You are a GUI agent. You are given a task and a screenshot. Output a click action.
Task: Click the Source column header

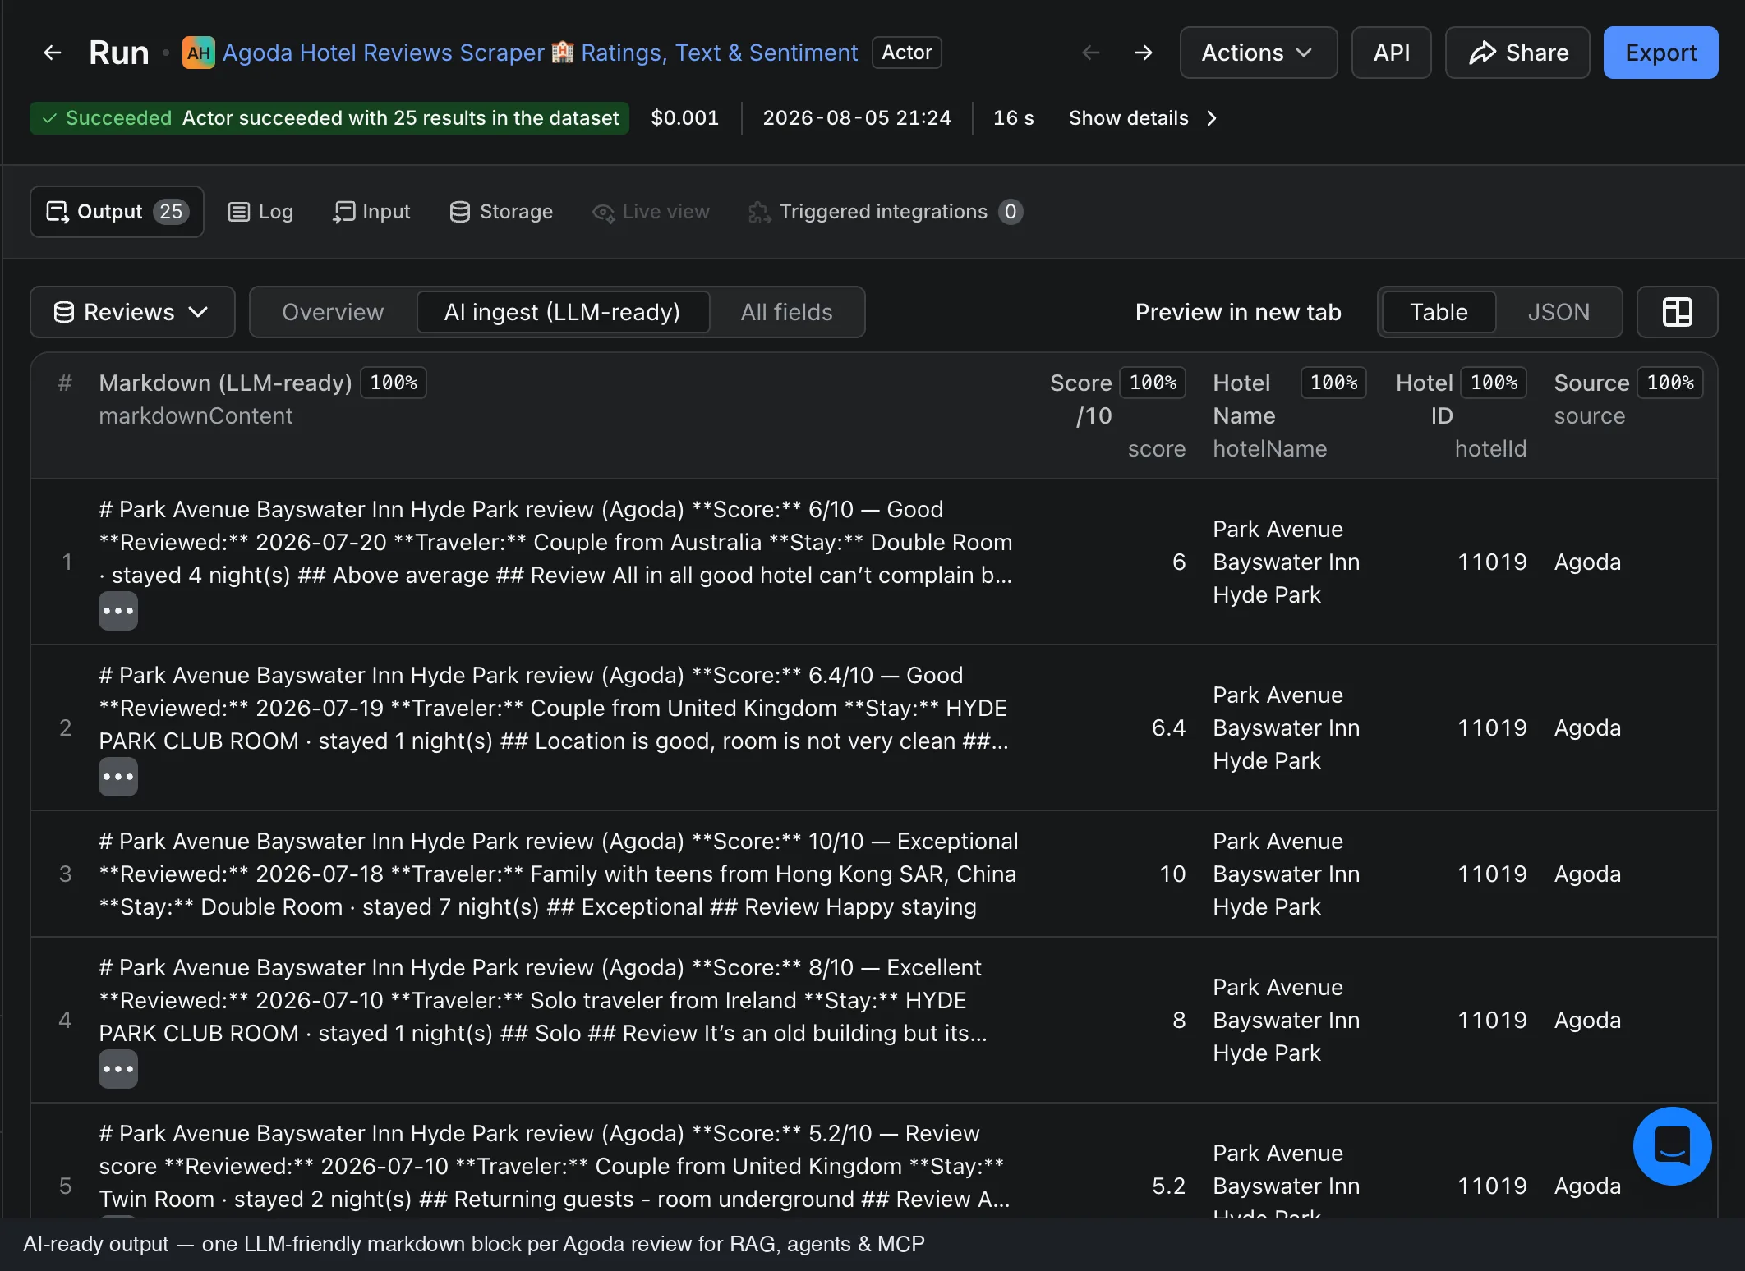(1591, 383)
